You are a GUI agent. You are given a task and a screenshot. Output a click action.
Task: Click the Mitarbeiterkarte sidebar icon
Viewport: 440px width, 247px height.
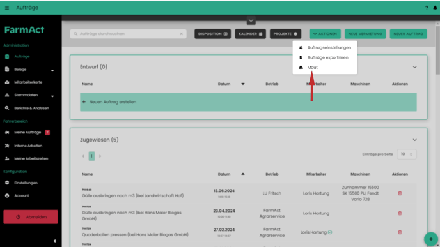[x=7, y=82]
